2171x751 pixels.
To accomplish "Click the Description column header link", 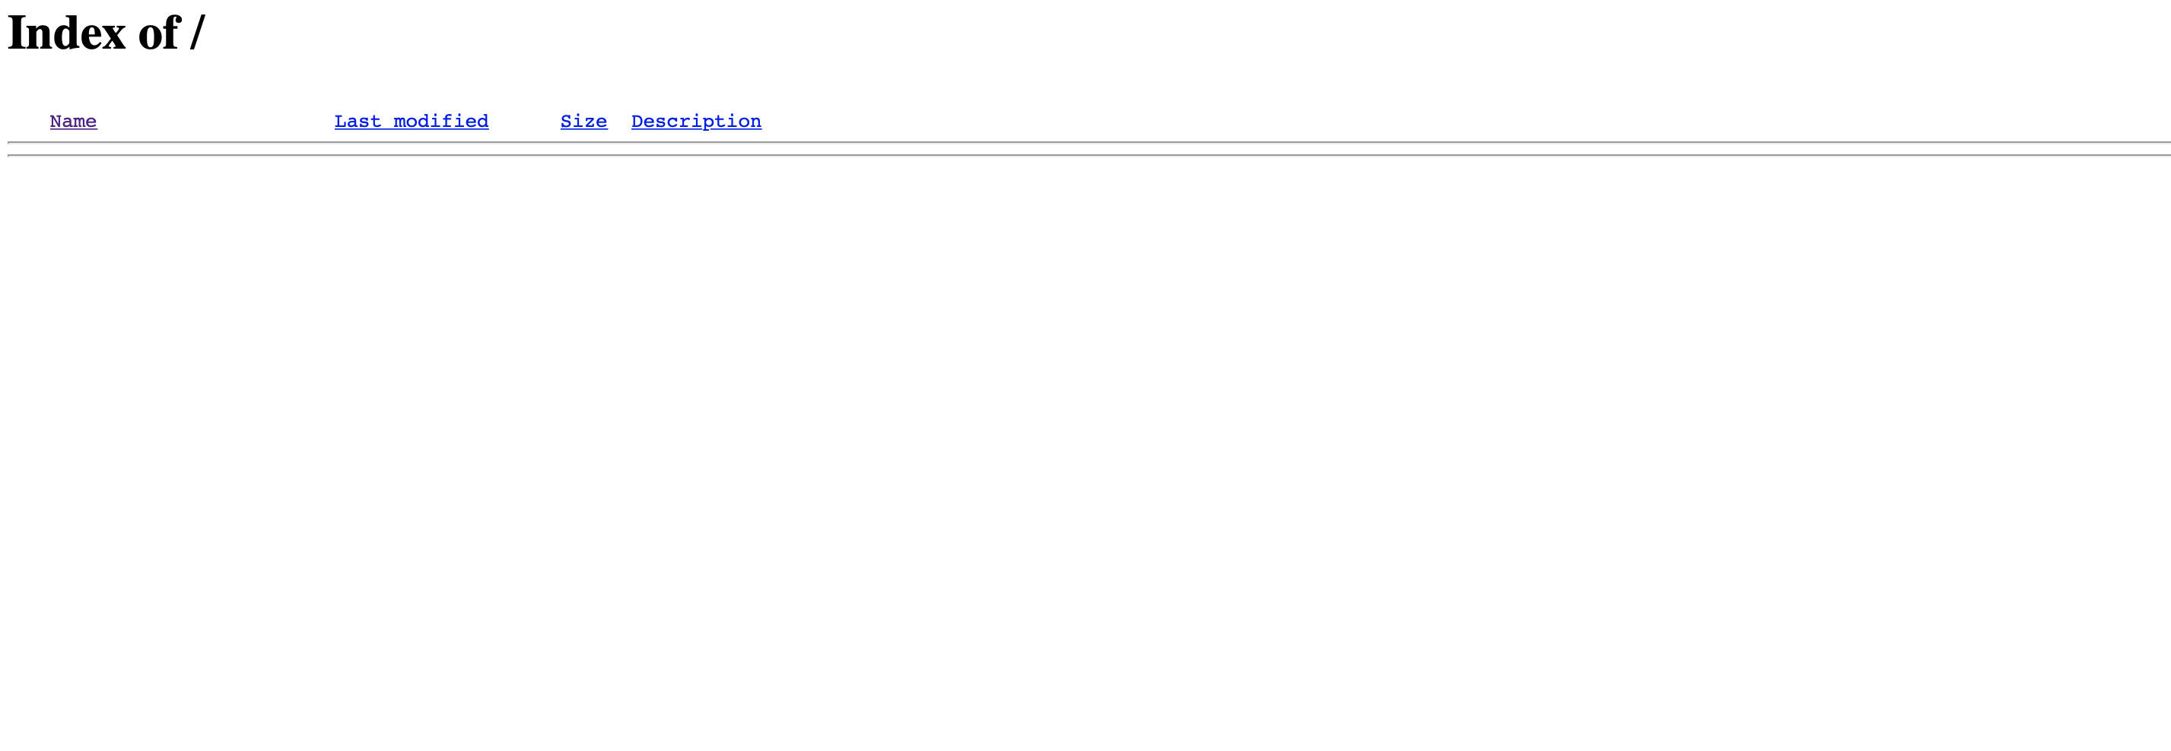I will pos(696,121).
